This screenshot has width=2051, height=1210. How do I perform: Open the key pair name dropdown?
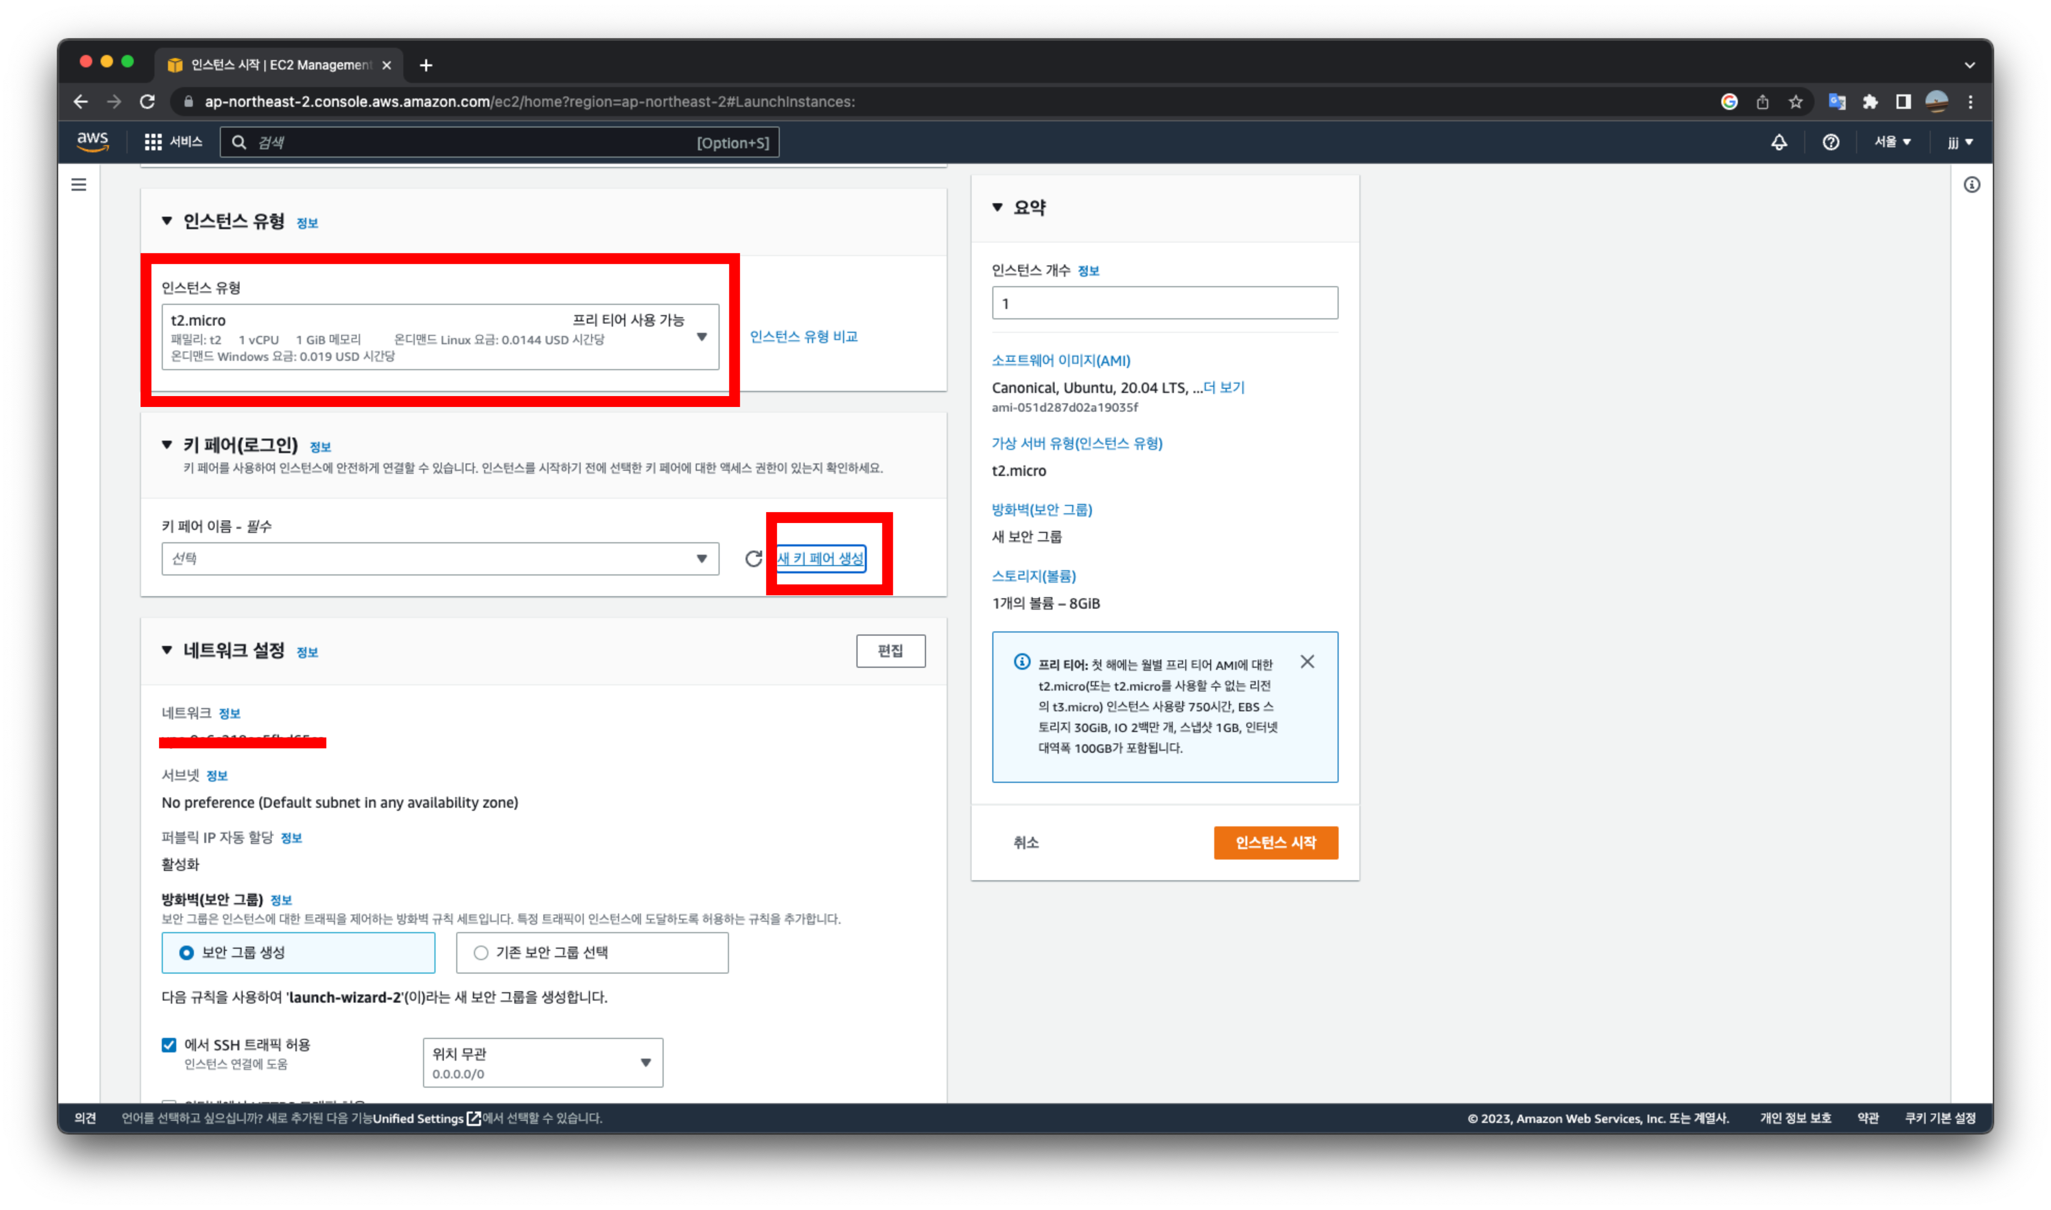click(x=440, y=558)
